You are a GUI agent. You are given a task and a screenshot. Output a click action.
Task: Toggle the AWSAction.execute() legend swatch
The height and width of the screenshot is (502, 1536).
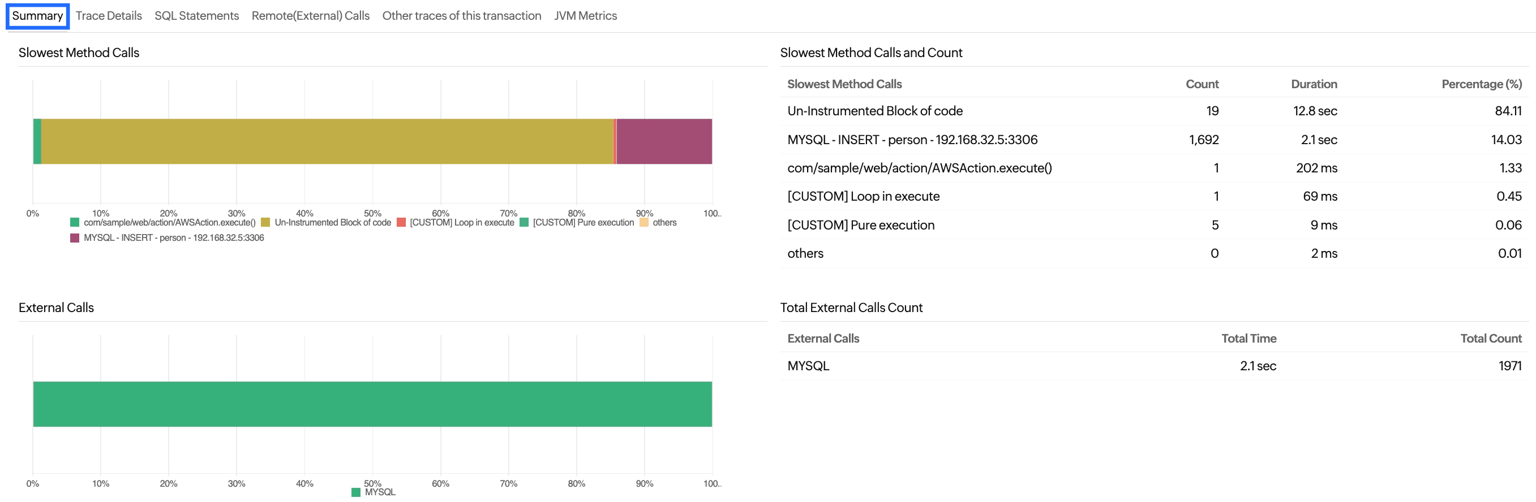pos(75,223)
